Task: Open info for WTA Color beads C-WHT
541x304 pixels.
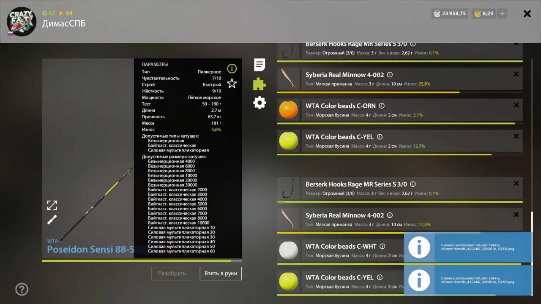Action: point(383,246)
